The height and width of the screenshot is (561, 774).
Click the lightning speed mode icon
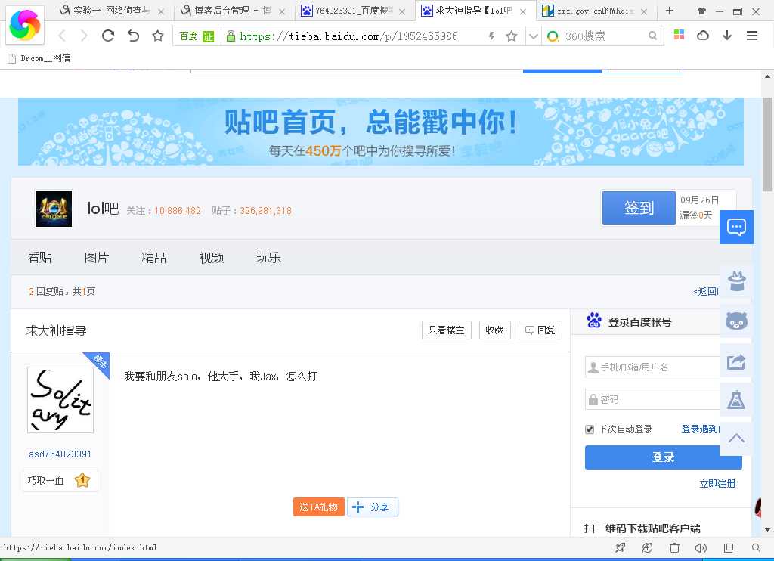(x=491, y=36)
